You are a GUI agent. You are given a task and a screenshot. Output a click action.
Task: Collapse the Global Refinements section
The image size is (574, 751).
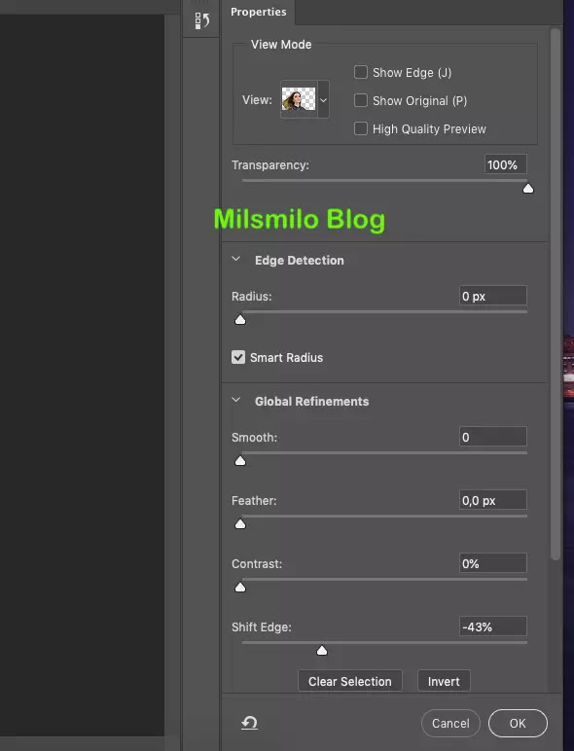pos(235,400)
